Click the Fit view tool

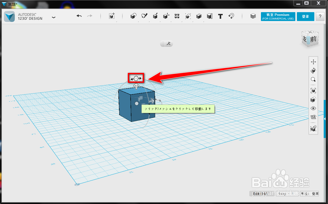(313, 91)
